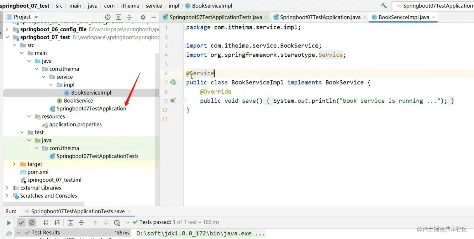Rerun the test with green play icon

[x=9, y=223]
